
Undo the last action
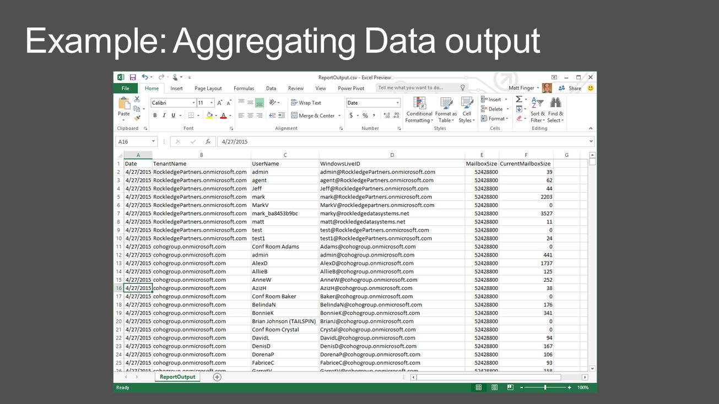pos(144,78)
